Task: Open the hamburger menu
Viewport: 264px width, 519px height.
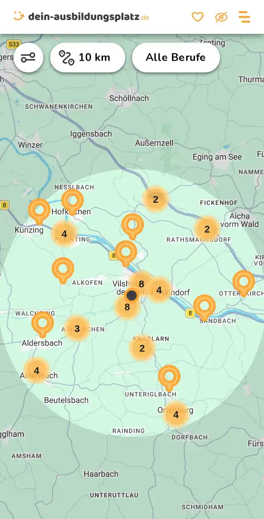Action: click(x=245, y=17)
